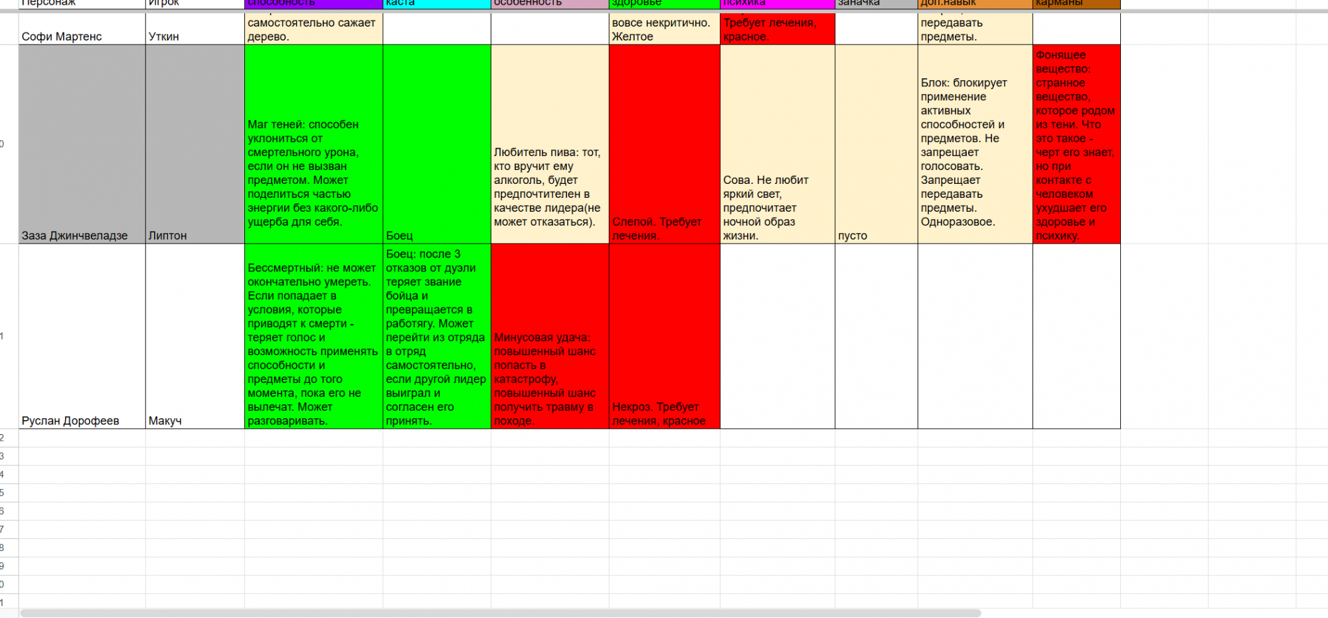Screen dimensions: 1328x618
Task: Select the "Руслан Дорофеев" name cell
Action: pyautogui.click(x=82, y=336)
